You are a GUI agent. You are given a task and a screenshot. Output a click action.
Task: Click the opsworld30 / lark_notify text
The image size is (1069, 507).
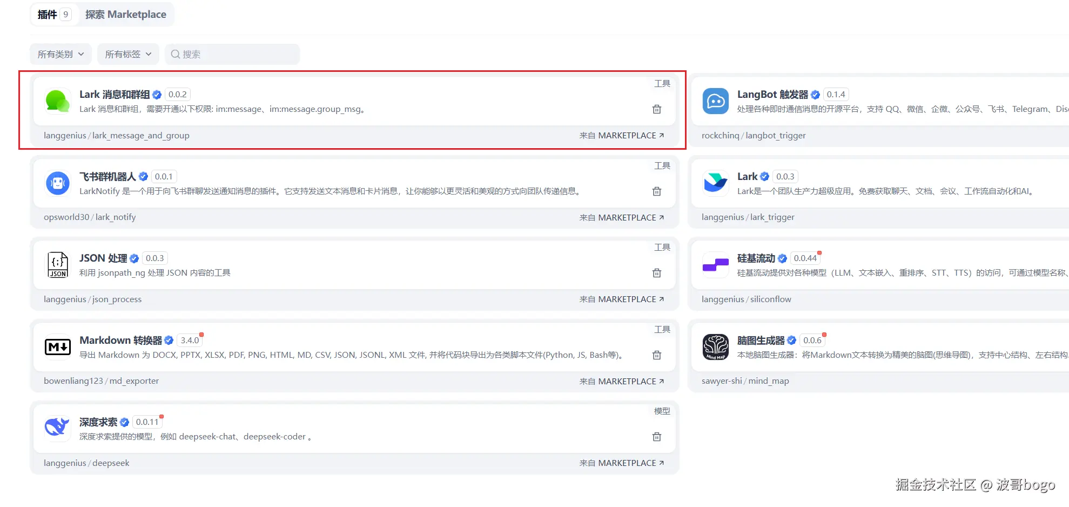click(x=90, y=217)
